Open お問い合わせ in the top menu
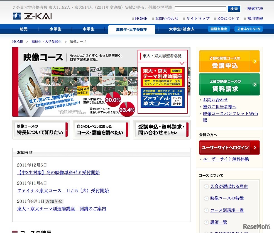Viewport: 274px width, 233px height. point(167,19)
